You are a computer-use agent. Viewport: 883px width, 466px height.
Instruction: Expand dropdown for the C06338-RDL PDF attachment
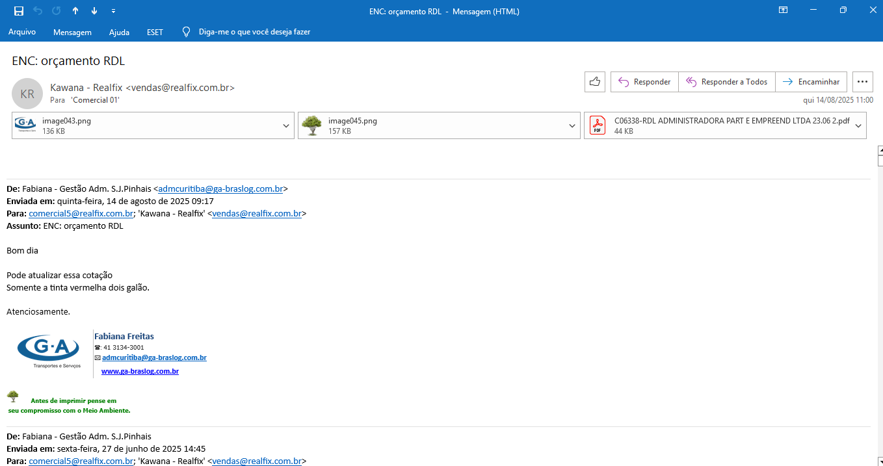tap(858, 126)
